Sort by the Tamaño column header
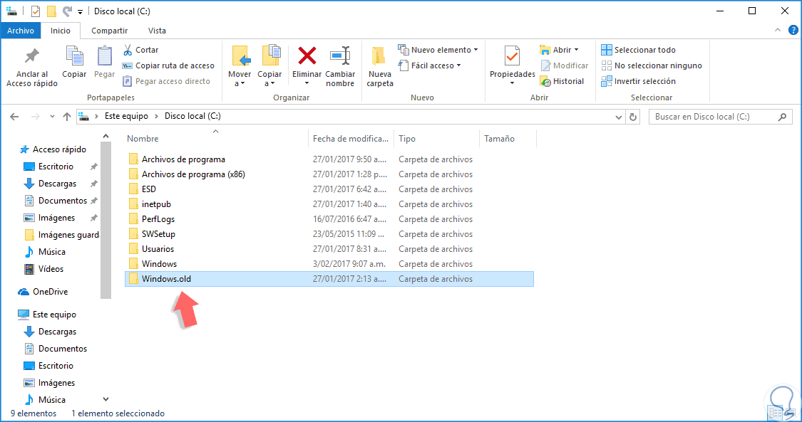 coord(508,138)
